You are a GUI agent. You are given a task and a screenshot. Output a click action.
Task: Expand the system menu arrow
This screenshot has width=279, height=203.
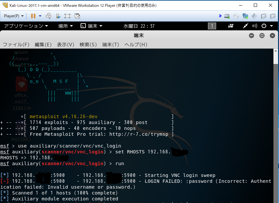click(x=271, y=26)
